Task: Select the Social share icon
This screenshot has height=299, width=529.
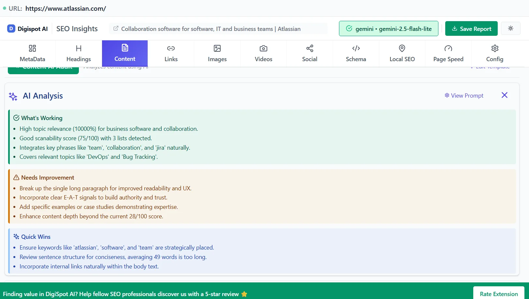Action: (x=309, y=48)
